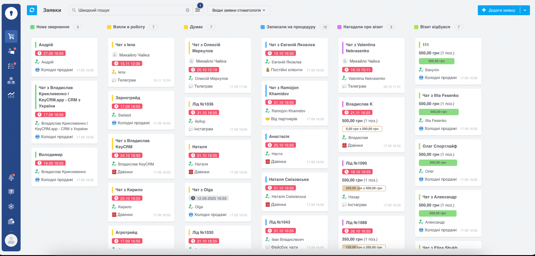Image resolution: width=535 pixels, height=256 pixels.
Task: Open the Зернотрейд lead card title
Action: coord(128,98)
